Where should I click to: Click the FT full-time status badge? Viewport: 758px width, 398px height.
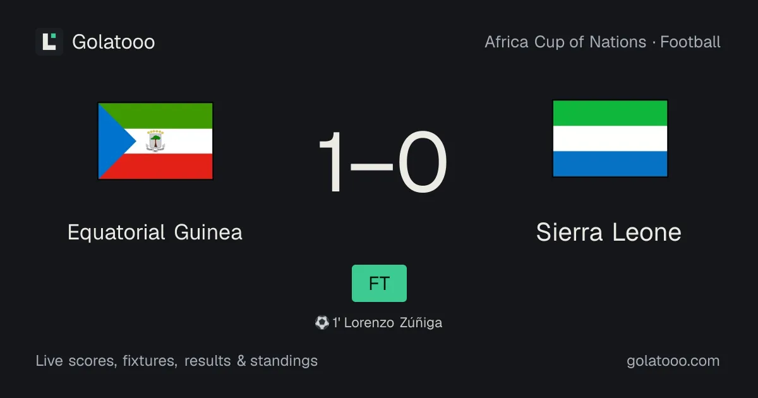379,283
